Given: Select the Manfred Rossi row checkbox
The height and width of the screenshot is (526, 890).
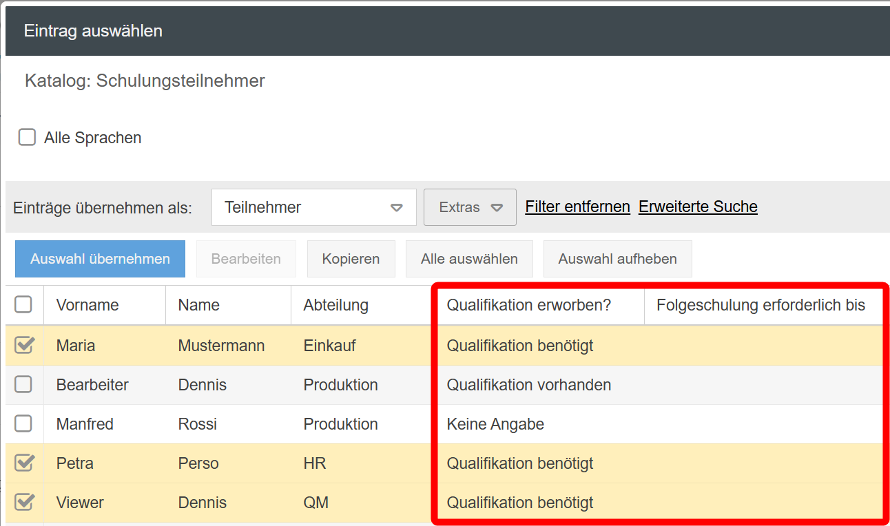Looking at the screenshot, I should 23,423.
